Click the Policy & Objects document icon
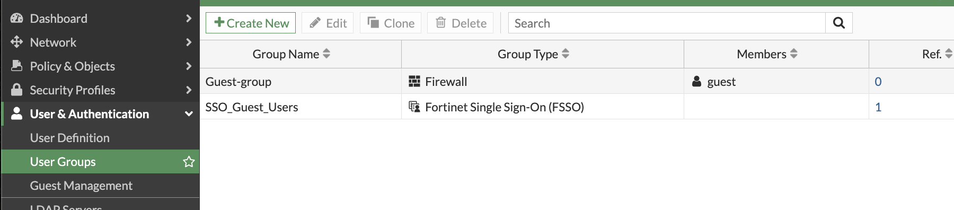This screenshot has height=210, width=954. pos(17,66)
